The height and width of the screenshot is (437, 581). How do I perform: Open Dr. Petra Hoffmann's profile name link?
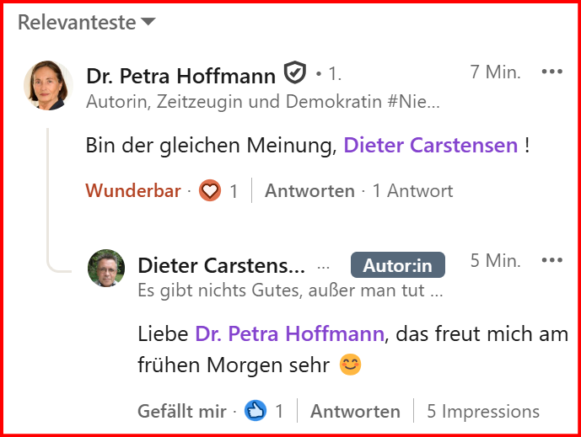pos(180,76)
